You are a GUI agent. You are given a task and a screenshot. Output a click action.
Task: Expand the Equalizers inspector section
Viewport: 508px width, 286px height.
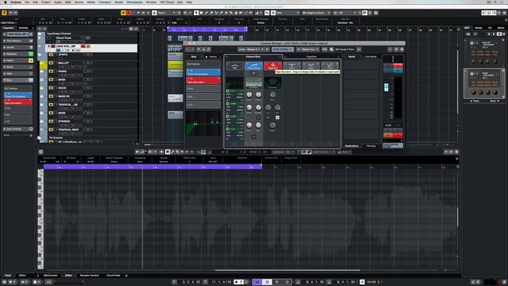click(17, 54)
